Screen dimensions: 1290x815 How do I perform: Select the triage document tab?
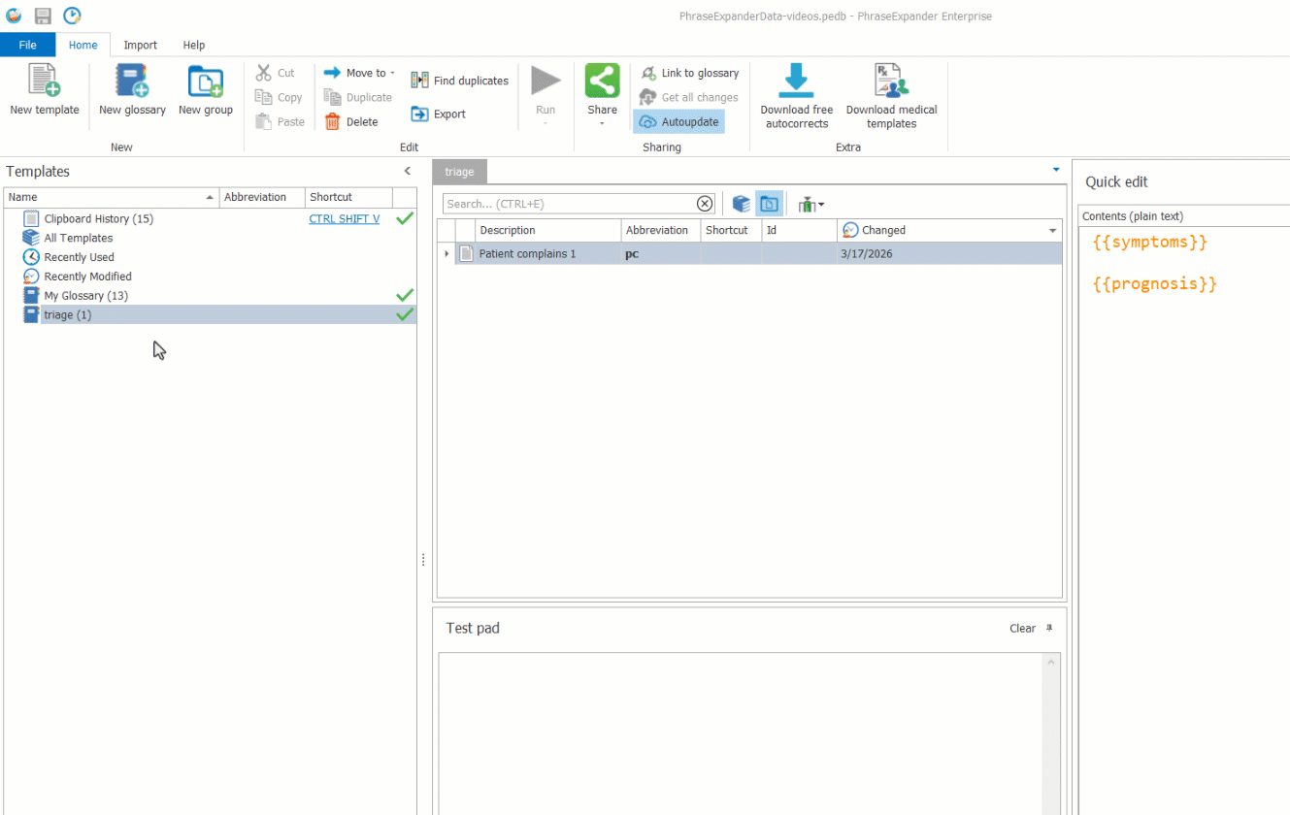point(459,172)
